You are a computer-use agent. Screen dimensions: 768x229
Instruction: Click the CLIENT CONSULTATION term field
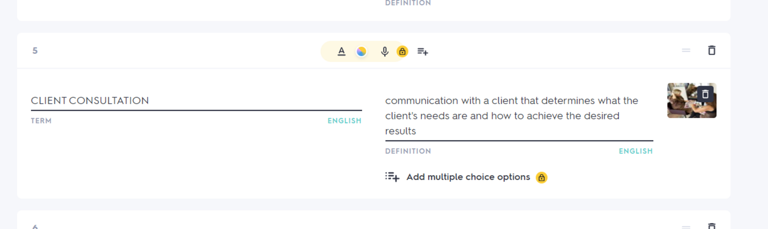point(196,100)
